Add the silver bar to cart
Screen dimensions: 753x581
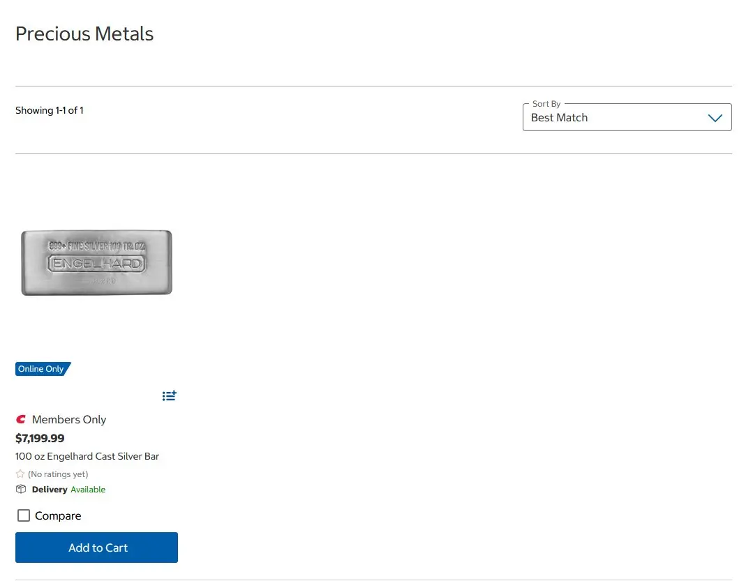coord(96,548)
